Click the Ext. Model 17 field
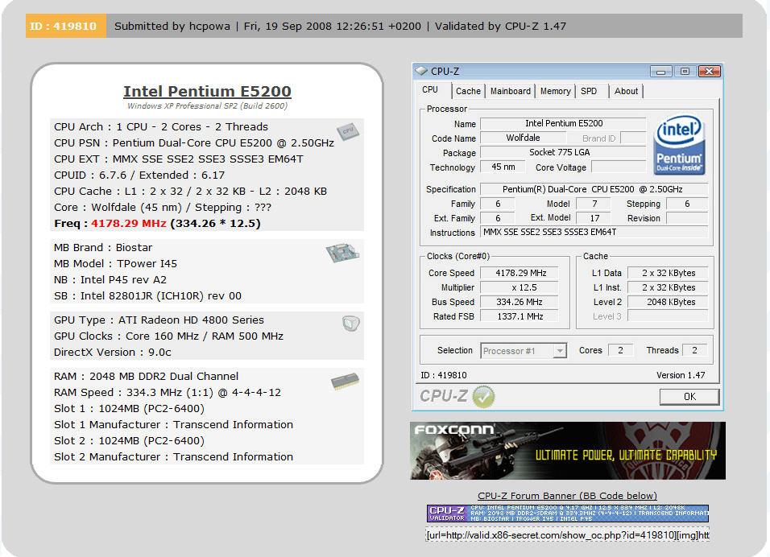This screenshot has height=557, width=770. 594,218
